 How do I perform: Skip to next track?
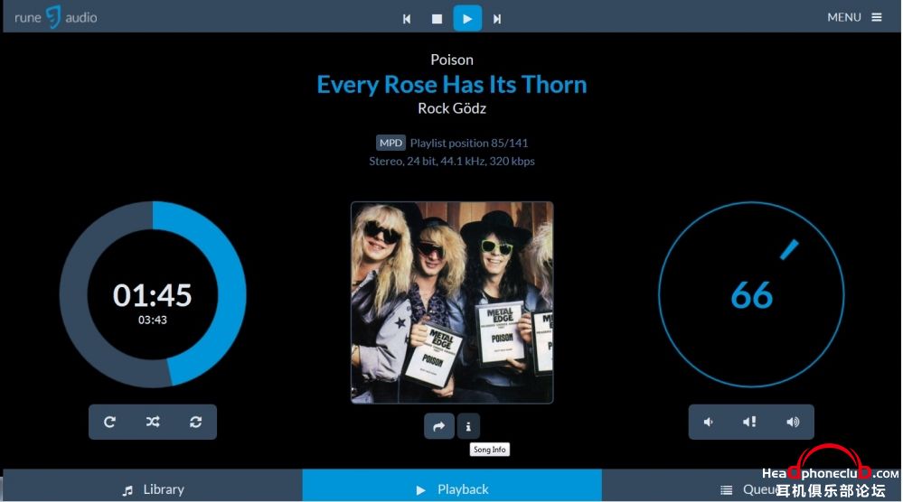pos(496,19)
